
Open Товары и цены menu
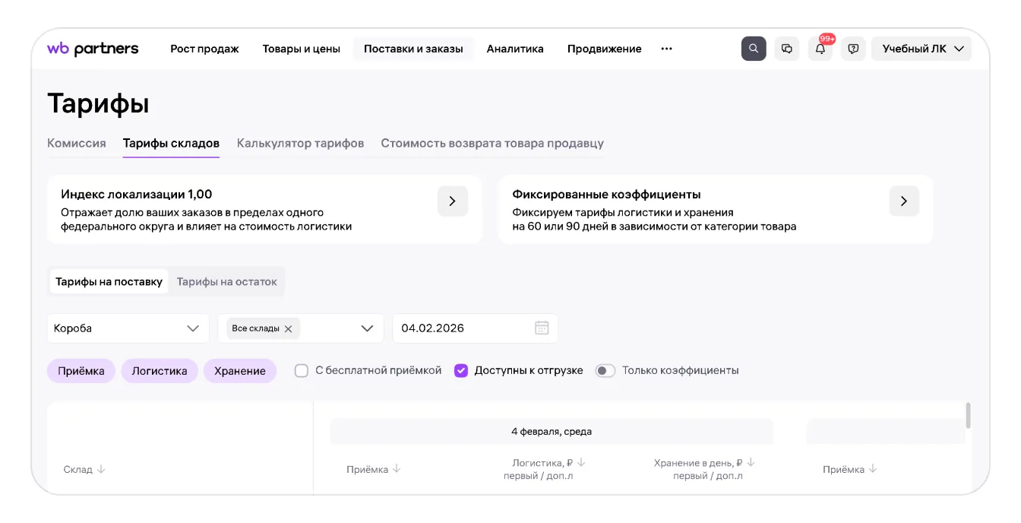tap(301, 49)
